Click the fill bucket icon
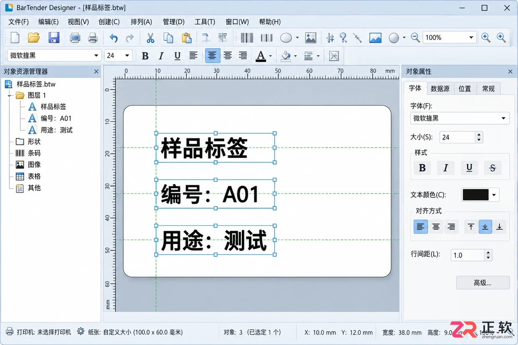 (286, 56)
